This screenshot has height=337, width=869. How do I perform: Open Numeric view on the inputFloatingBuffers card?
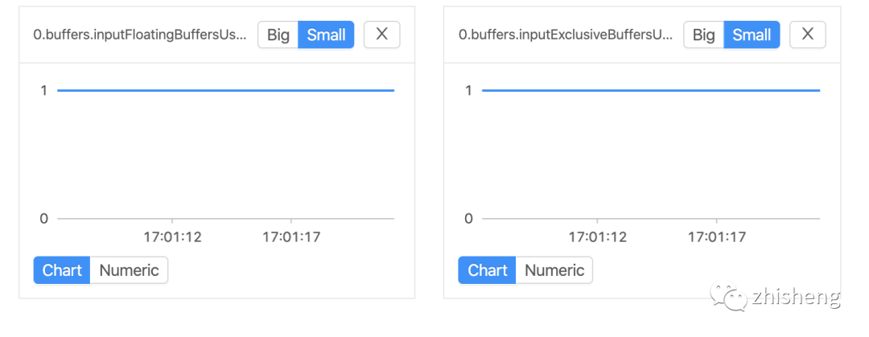[x=129, y=270]
